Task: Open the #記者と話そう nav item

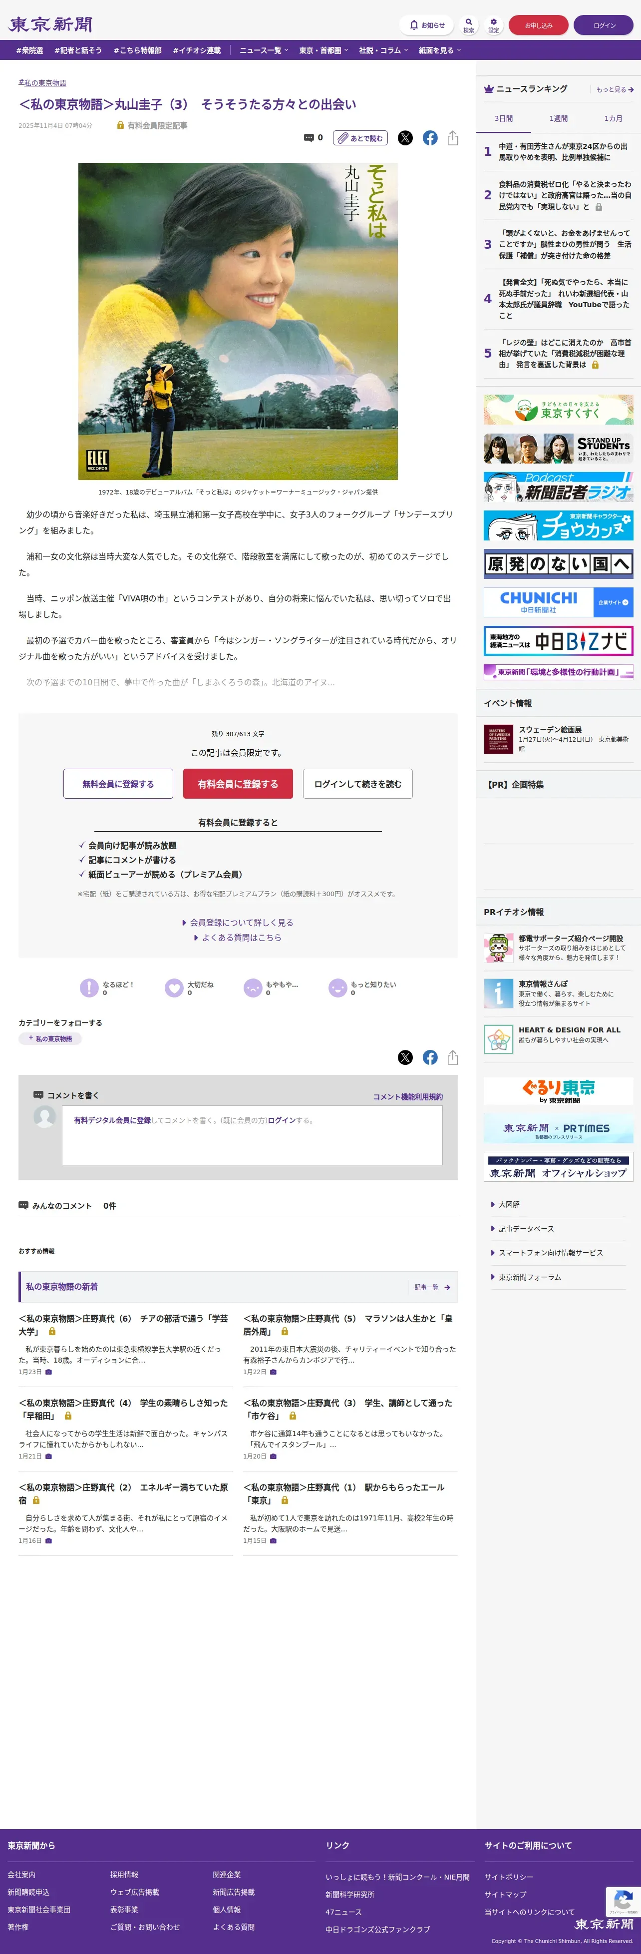Action: click(x=78, y=51)
